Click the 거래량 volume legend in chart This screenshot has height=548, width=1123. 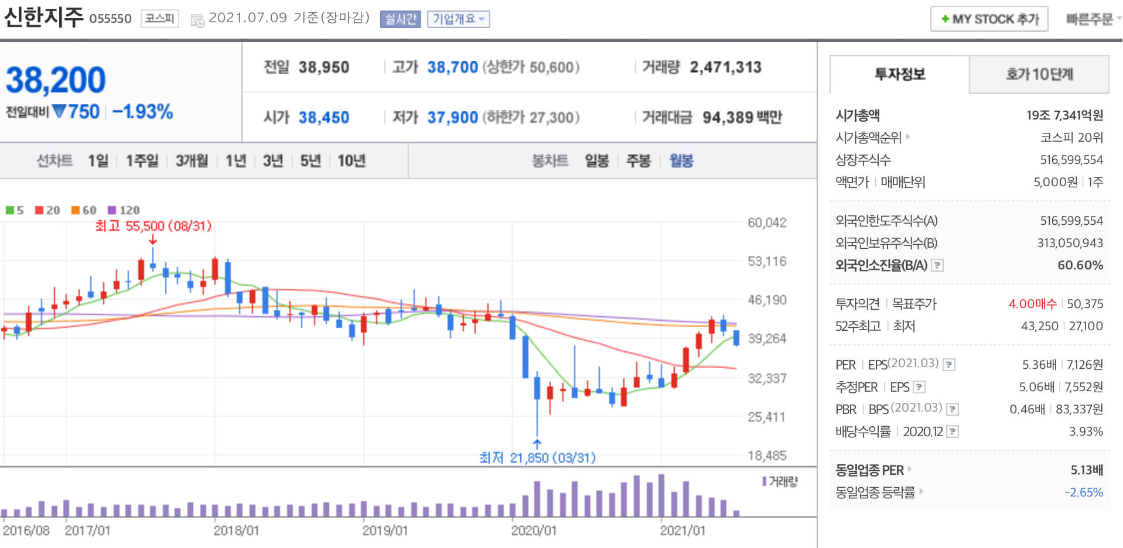(x=780, y=481)
